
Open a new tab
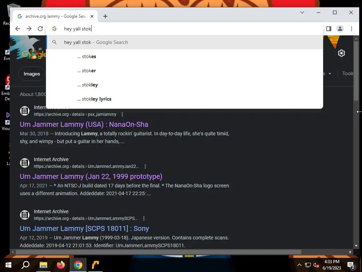point(105,16)
